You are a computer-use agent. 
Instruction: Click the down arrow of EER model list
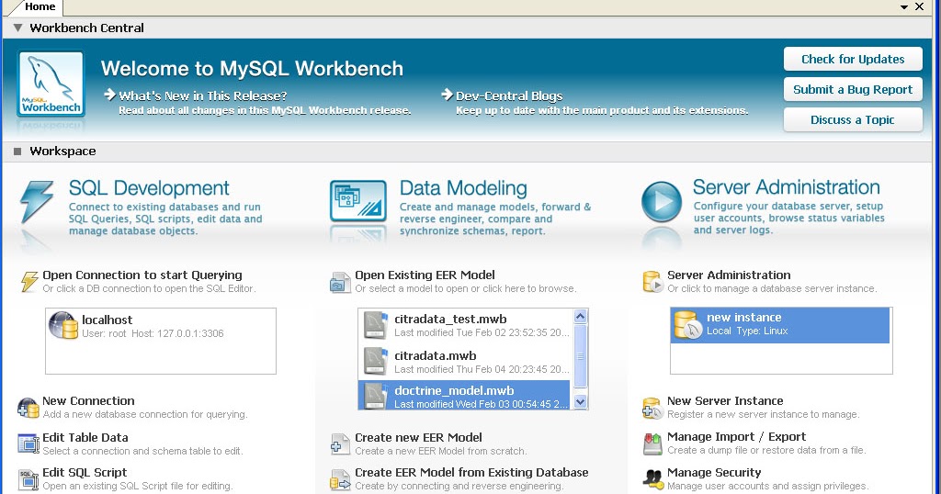pyautogui.click(x=581, y=401)
